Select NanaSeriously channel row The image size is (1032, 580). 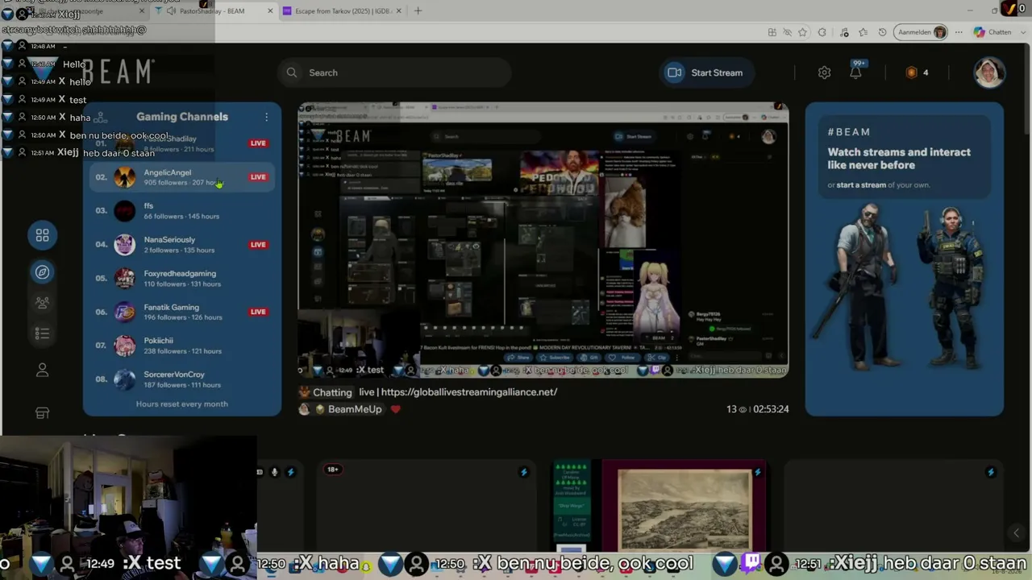click(182, 245)
